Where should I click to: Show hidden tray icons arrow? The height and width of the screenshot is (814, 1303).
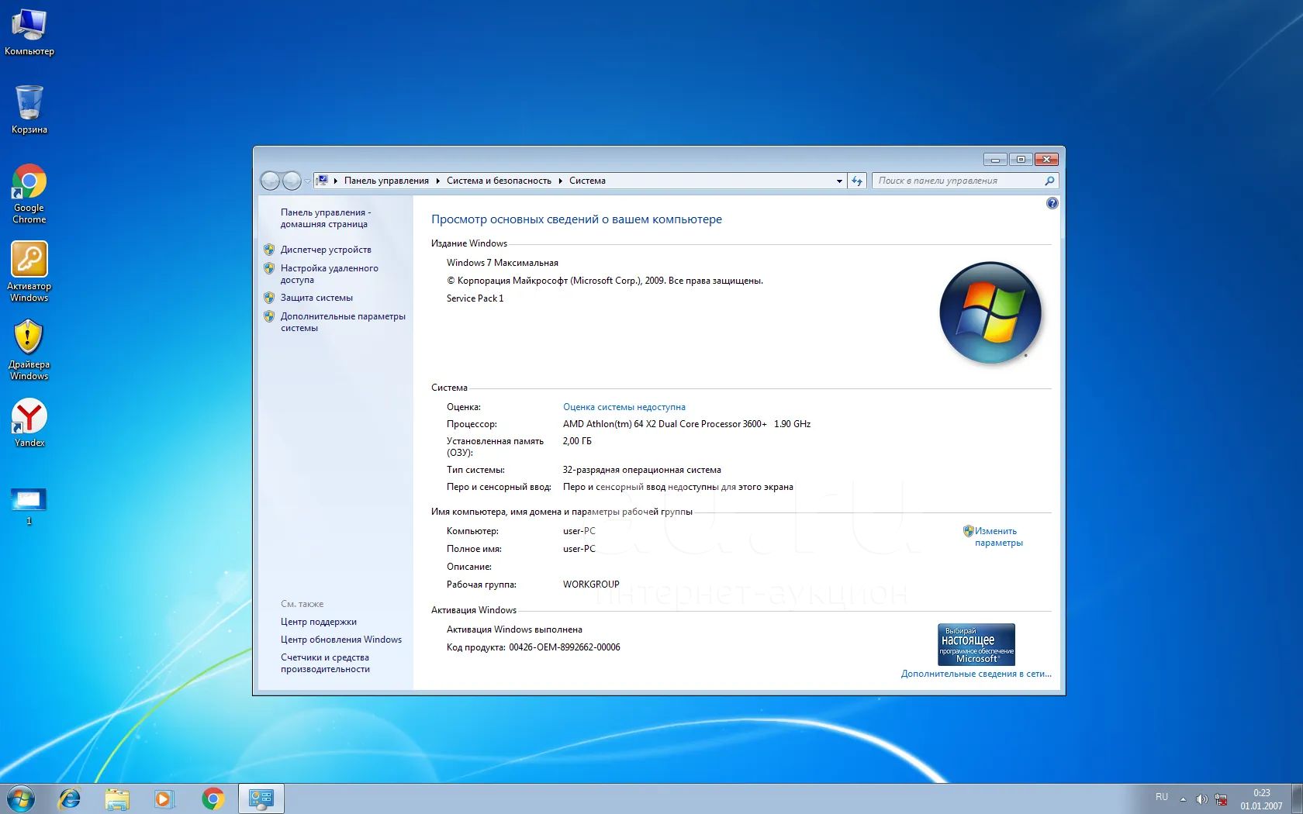pyautogui.click(x=1183, y=799)
